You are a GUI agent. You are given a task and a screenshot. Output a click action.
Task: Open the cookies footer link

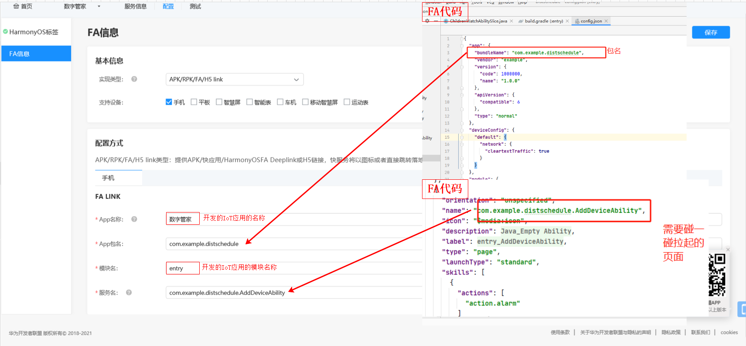coord(729,332)
